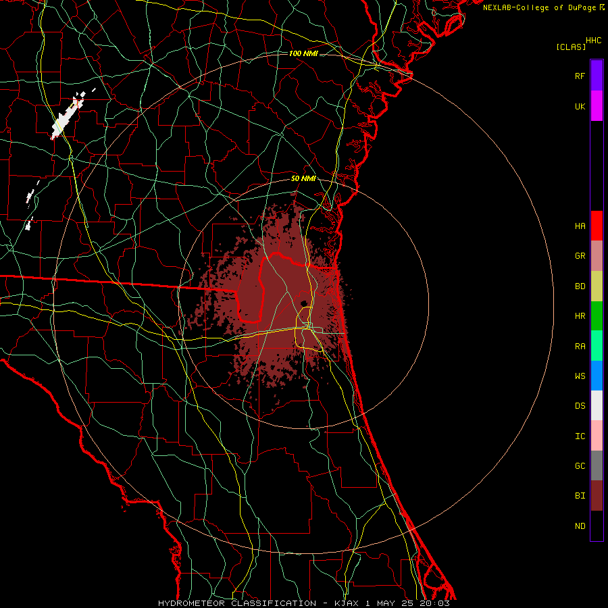This screenshot has width=608, height=608.
Task: Click the WS blue legend swatch
Action: pyautogui.click(x=597, y=376)
